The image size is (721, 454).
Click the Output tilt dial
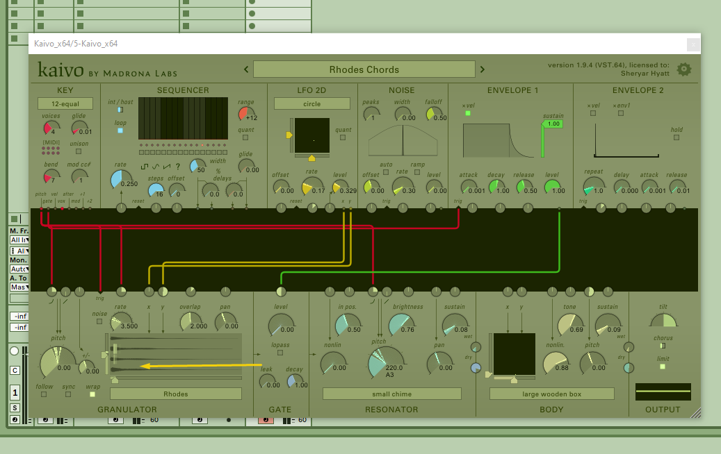point(663,320)
